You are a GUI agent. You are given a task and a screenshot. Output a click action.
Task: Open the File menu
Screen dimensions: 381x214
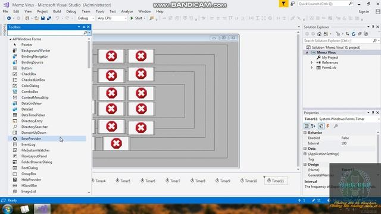(x=5, y=11)
